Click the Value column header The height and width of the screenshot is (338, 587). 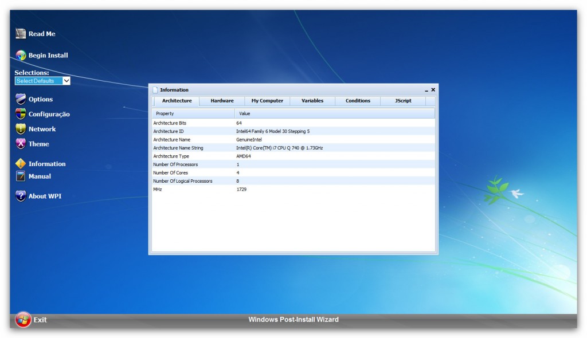(x=335, y=113)
